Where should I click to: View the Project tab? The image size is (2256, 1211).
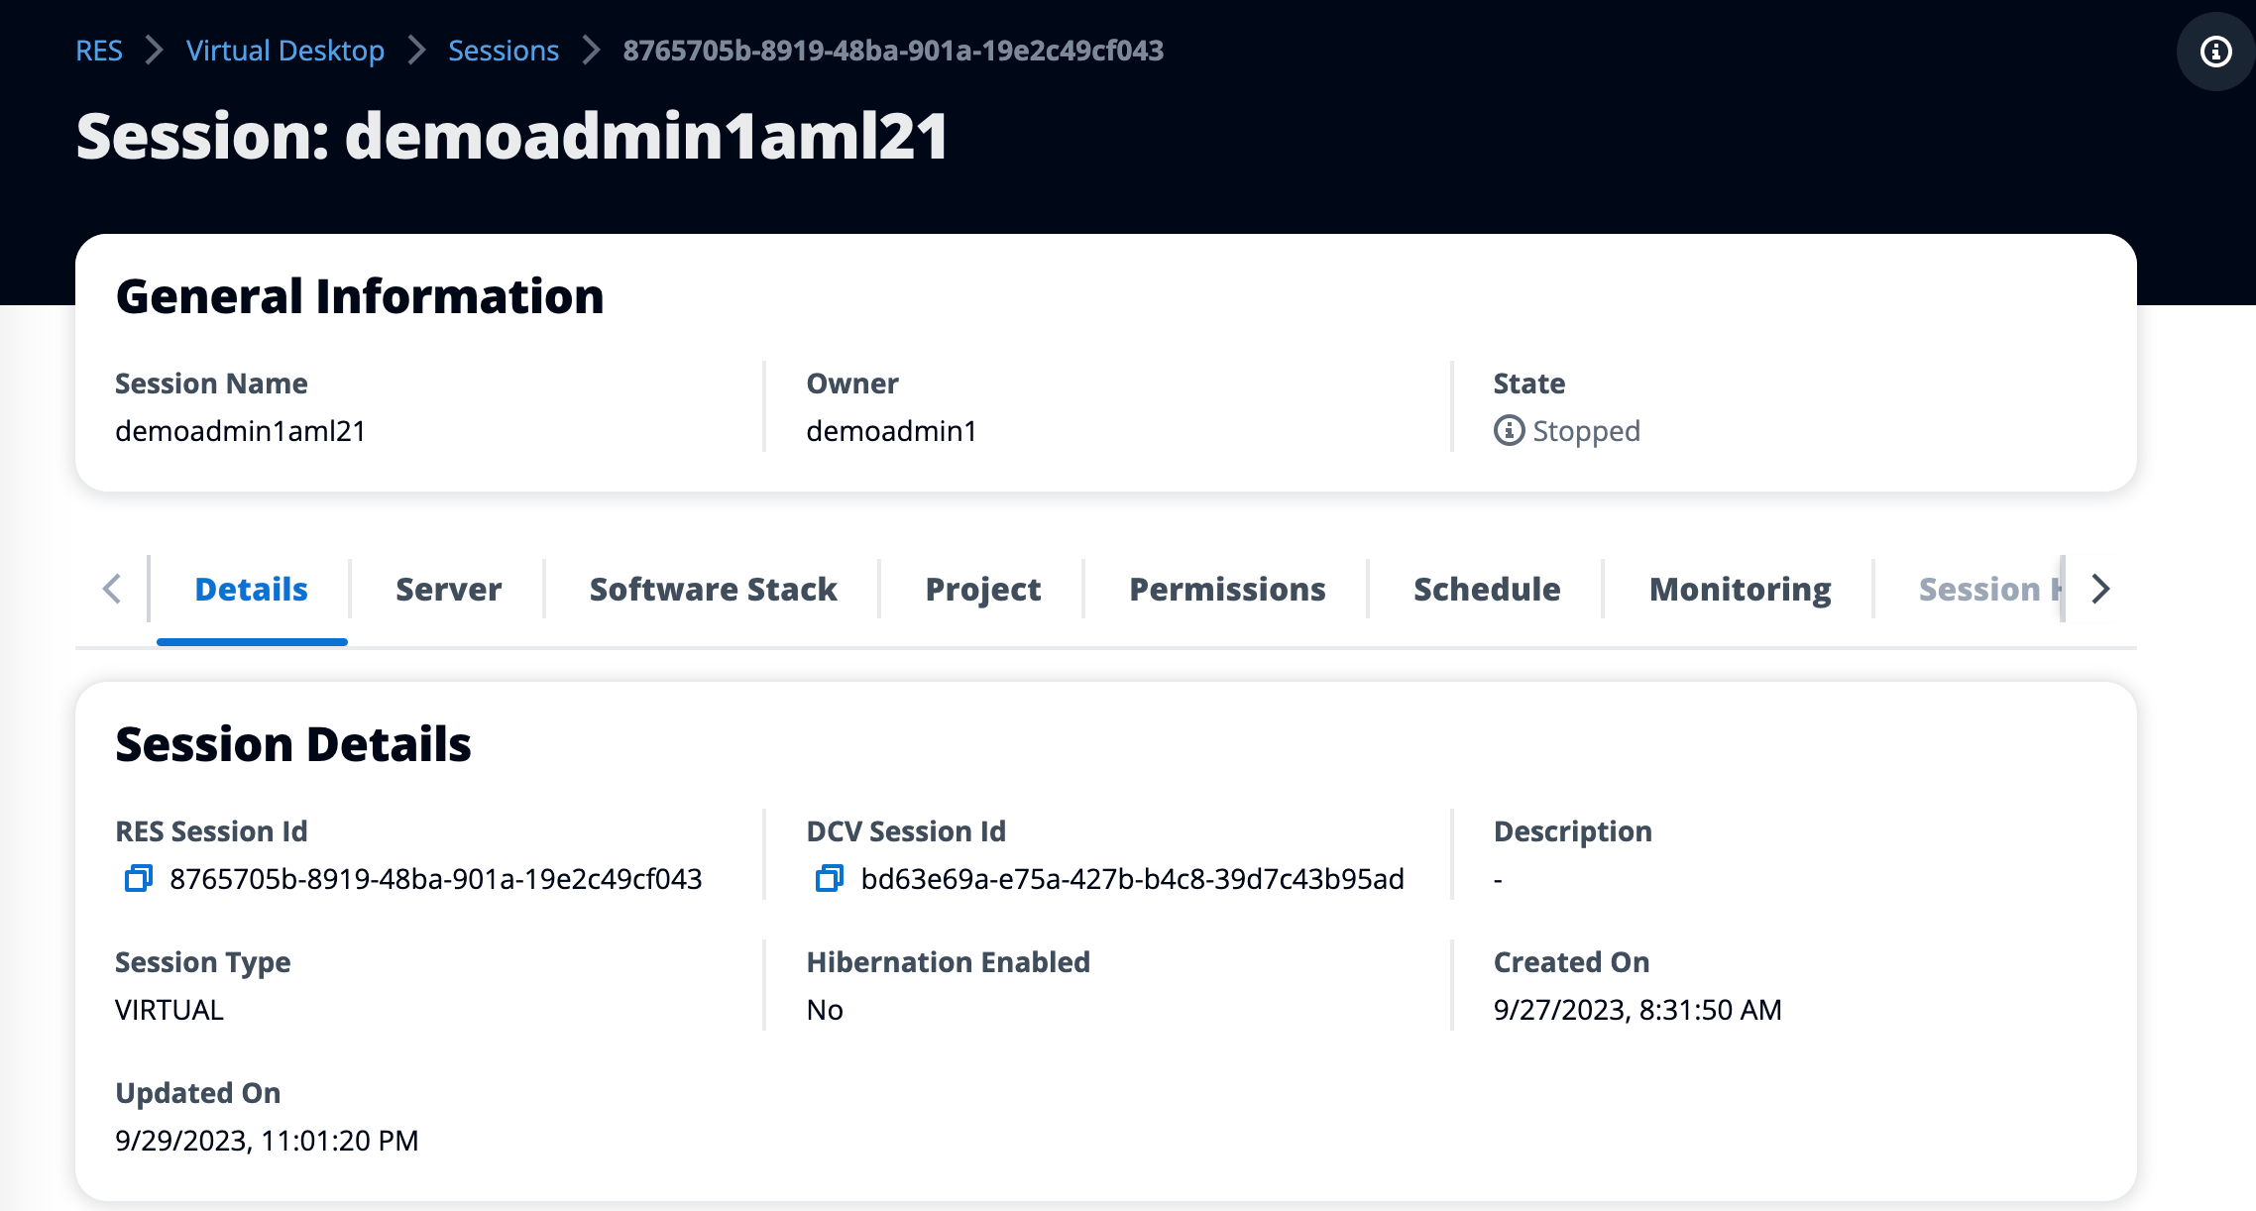[x=982, y=589]
